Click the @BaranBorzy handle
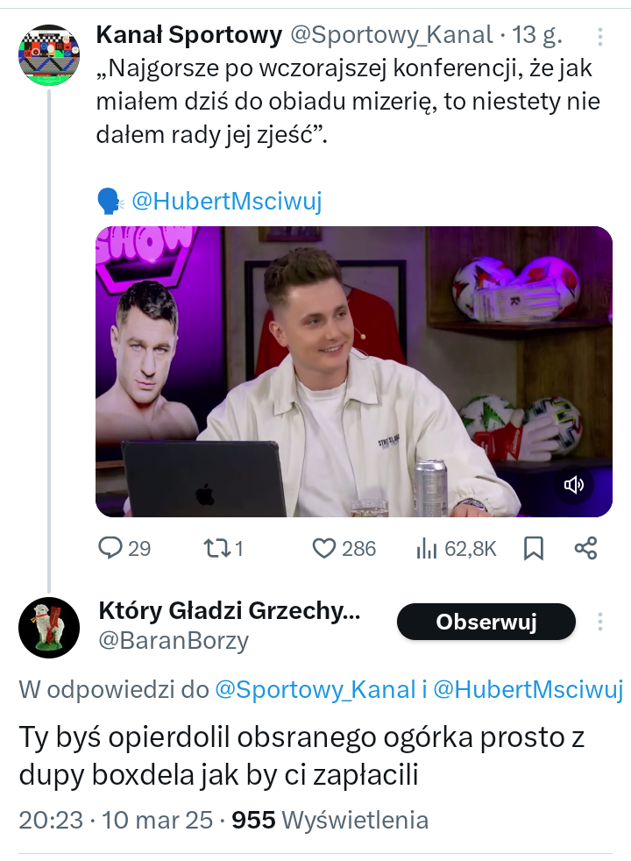The height and width of the screenshot is (861, 631). 174,641
